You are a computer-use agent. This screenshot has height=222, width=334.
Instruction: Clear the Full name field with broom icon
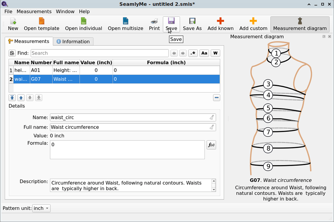coord(212,127)
